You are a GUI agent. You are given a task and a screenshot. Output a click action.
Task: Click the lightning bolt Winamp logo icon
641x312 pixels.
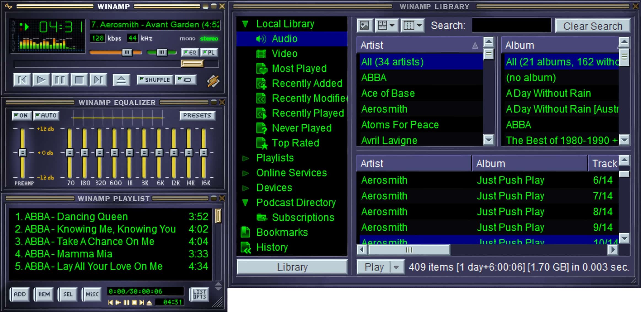(213, 81)
